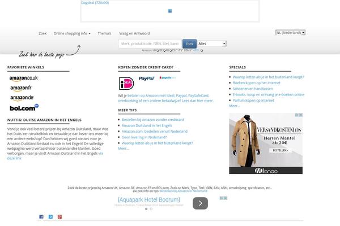340x226 pixels.
Task: Open 'Bestellen bij Amazon in Nederland' footer link
Action: (184, 191)
